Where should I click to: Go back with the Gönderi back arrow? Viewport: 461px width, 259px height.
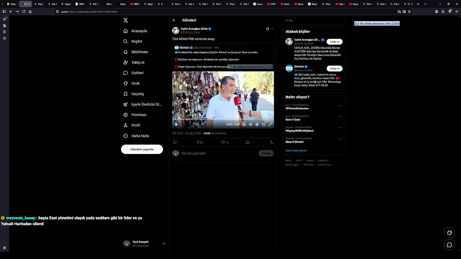click(x=174, y=20)
